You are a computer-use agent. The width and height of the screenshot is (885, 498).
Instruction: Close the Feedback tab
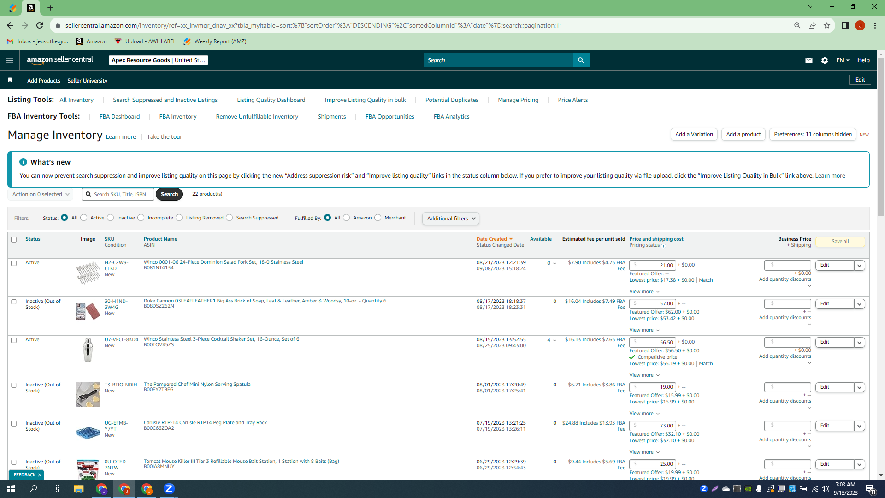coord(40,475)
